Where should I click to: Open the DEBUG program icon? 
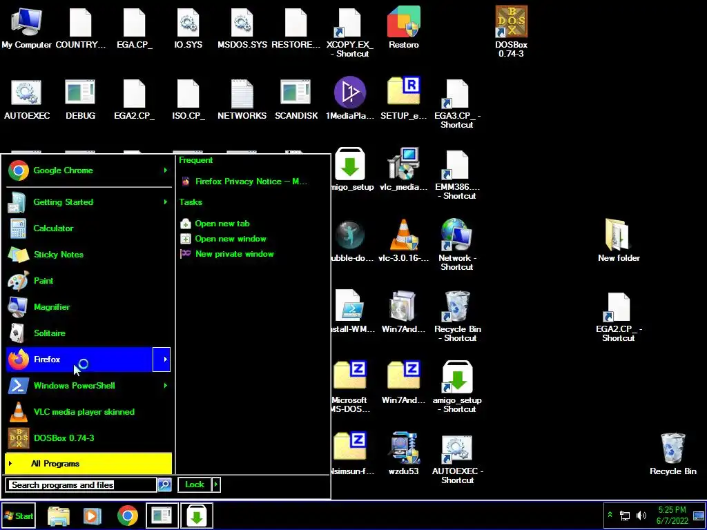(x=80, y=99)
